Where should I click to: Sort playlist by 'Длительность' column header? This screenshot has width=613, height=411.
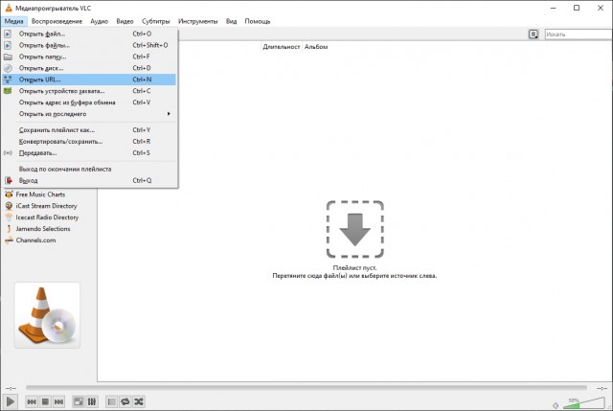[281, 46]
